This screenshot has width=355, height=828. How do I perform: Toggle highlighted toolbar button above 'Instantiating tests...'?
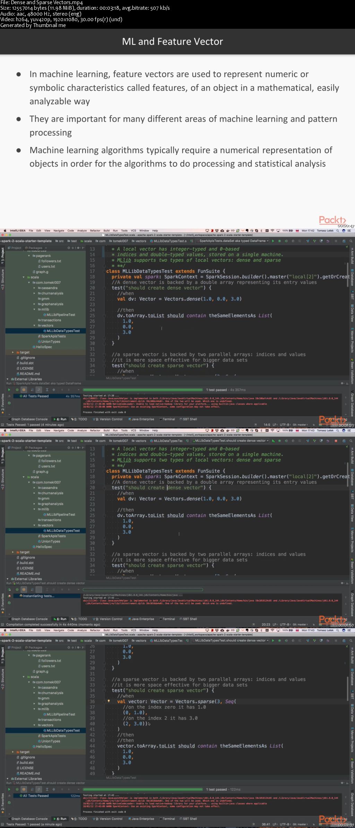pos(38,589)
